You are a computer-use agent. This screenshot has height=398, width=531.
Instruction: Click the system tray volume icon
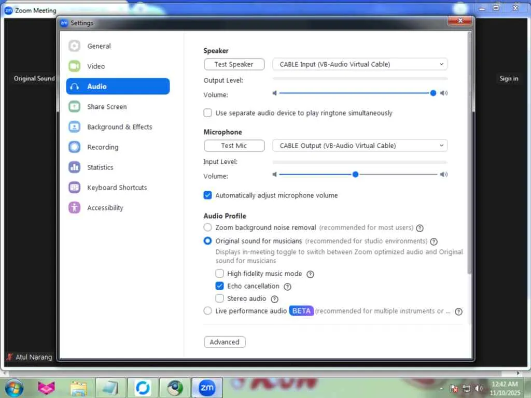479,389
